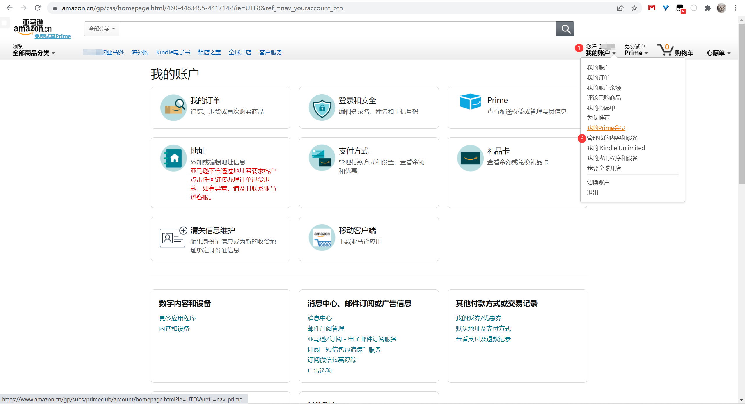The height and width of the screenshot is (404, 745).
Task: Open the 全部分类 search category dropdown
Action: [102, 29]
